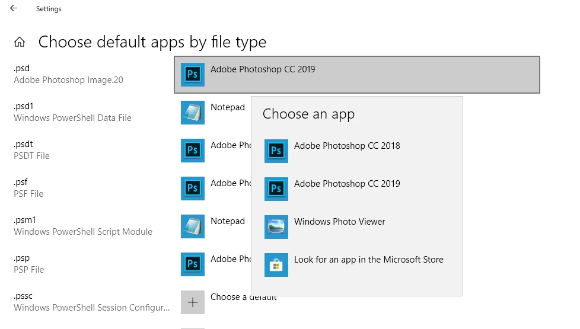Image resolution: width=580 pixels, height=329 pixels.
Task: Click Adobe Photoshop Image.20 description
Action: (68, 80)
